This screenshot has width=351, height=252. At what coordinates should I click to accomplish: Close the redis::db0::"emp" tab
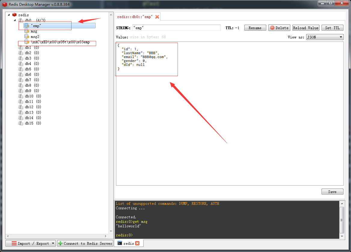(x=157, y=17)
